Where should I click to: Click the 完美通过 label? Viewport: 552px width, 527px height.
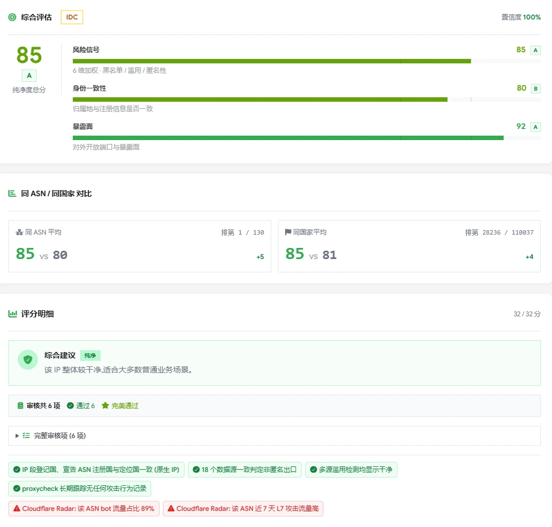tap(125, 406)
